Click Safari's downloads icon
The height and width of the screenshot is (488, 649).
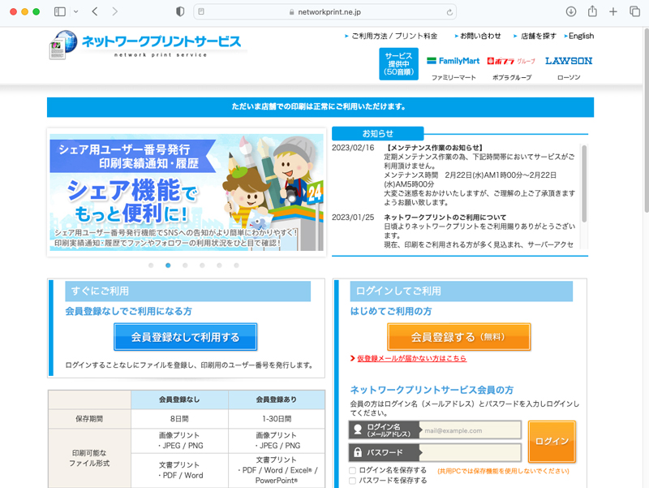click(x=573, y=12)
